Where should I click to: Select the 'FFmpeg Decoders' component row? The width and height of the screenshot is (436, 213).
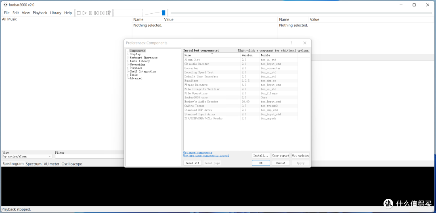tap(241, 85)
